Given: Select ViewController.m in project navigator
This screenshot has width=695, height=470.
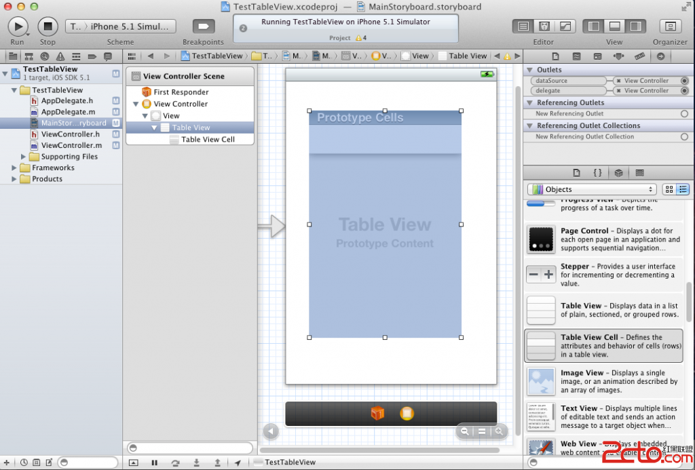Looking at the screenshot, I should [x=71, y=145].
